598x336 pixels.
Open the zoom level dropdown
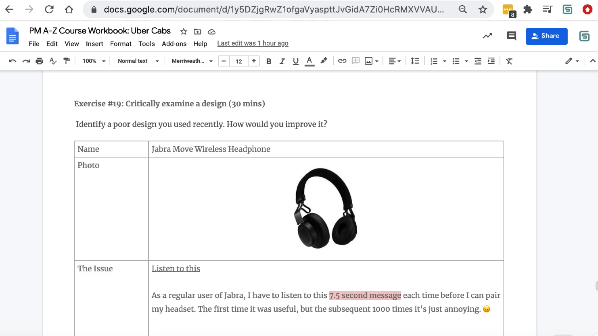tap(94, 61)
